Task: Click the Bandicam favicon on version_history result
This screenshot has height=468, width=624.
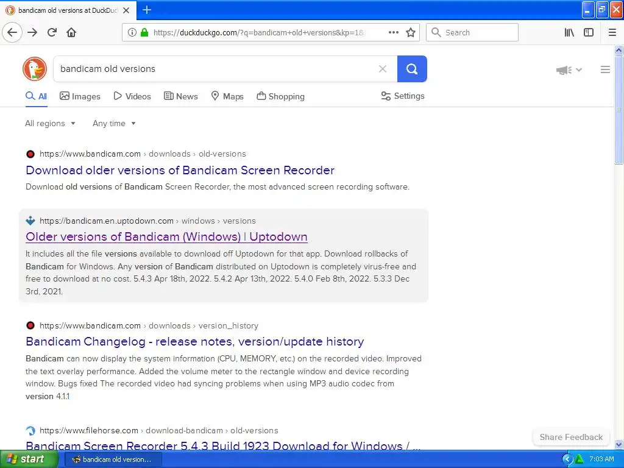Action: tap(30, 325)
